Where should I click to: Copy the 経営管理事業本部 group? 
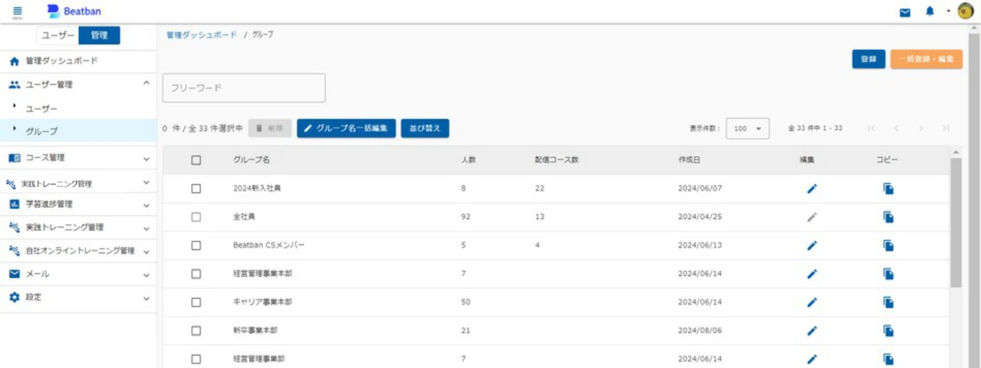(x=888, y=273)
